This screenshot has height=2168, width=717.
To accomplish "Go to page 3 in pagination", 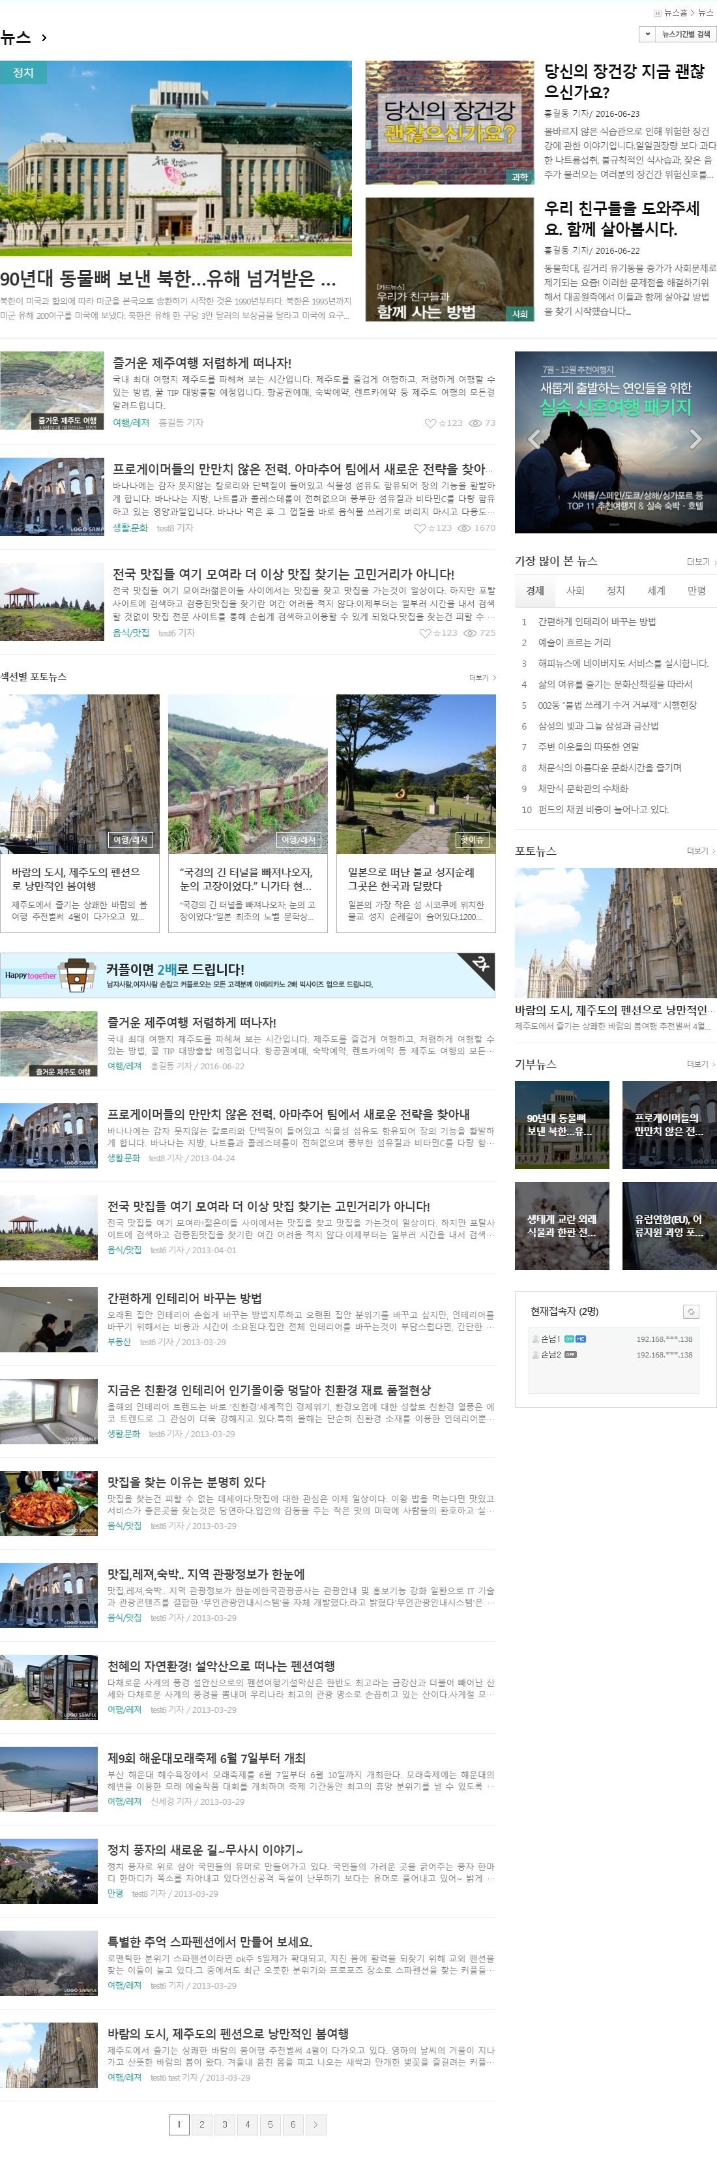I will pyautogui.click(x=225, y=2124).
